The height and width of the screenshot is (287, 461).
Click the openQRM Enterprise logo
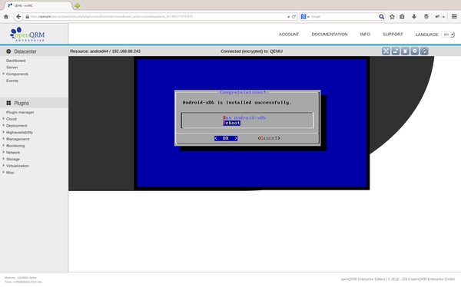(x=28, y=35)
